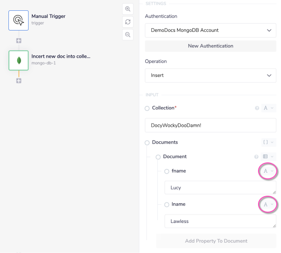Click the Collection name input field
Viewport: 281px width, 253px height.
click(x=210, y=125)
